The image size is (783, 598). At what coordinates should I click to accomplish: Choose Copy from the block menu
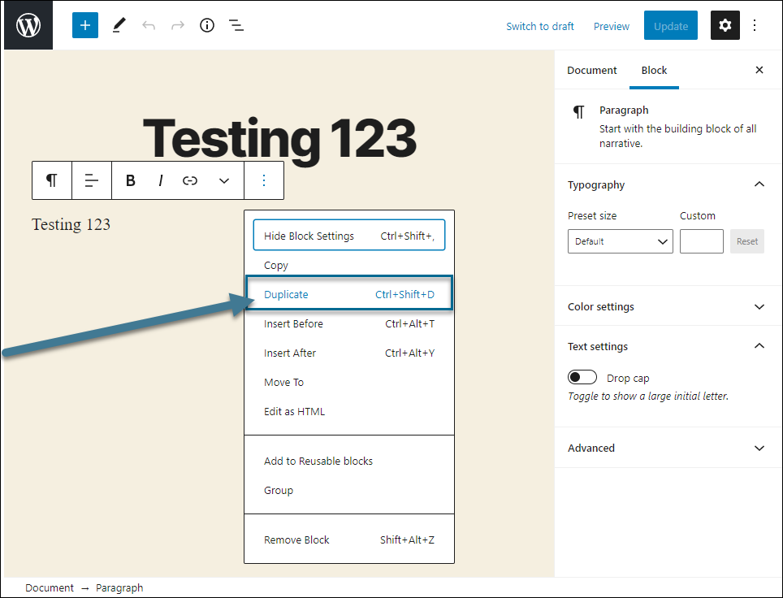(349, 265)
